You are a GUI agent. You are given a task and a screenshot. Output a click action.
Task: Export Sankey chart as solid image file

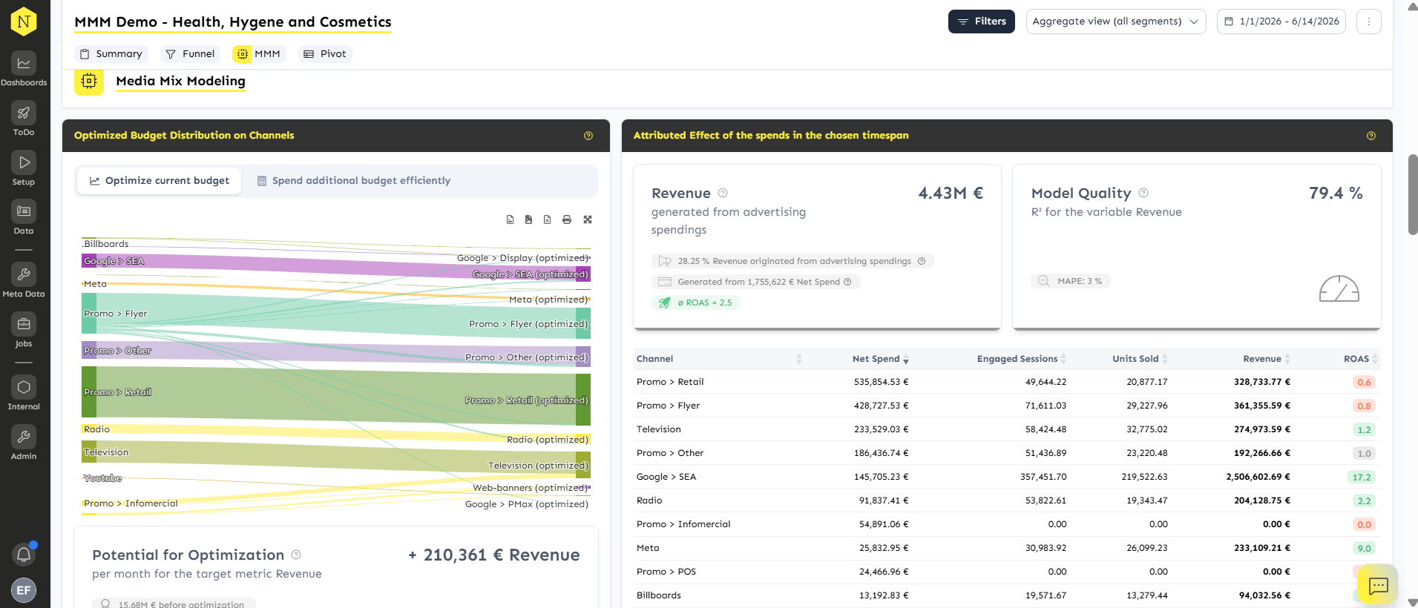[528, 219]
